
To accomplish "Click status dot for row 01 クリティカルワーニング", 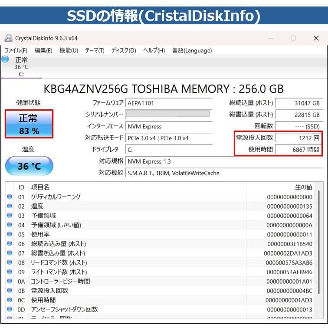I will click(x=10, y=197).
